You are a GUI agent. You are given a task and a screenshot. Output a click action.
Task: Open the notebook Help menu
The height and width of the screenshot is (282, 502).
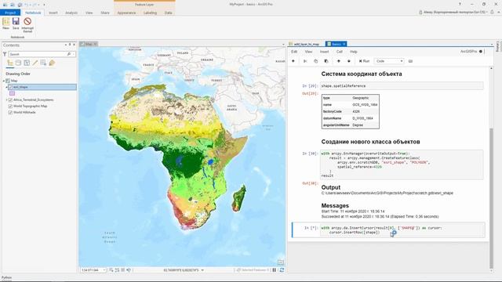pos(354,52)
